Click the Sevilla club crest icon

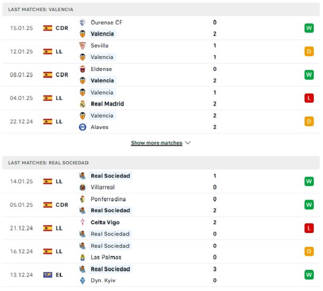click(83, 46)
